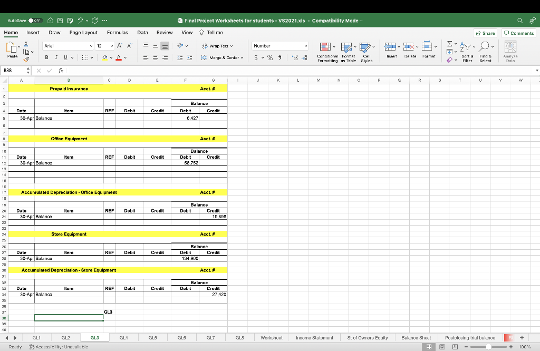This screenshot has width=540, height=351.
Task: Switch to Page Layout view in status bar
Action: [442, 347]
